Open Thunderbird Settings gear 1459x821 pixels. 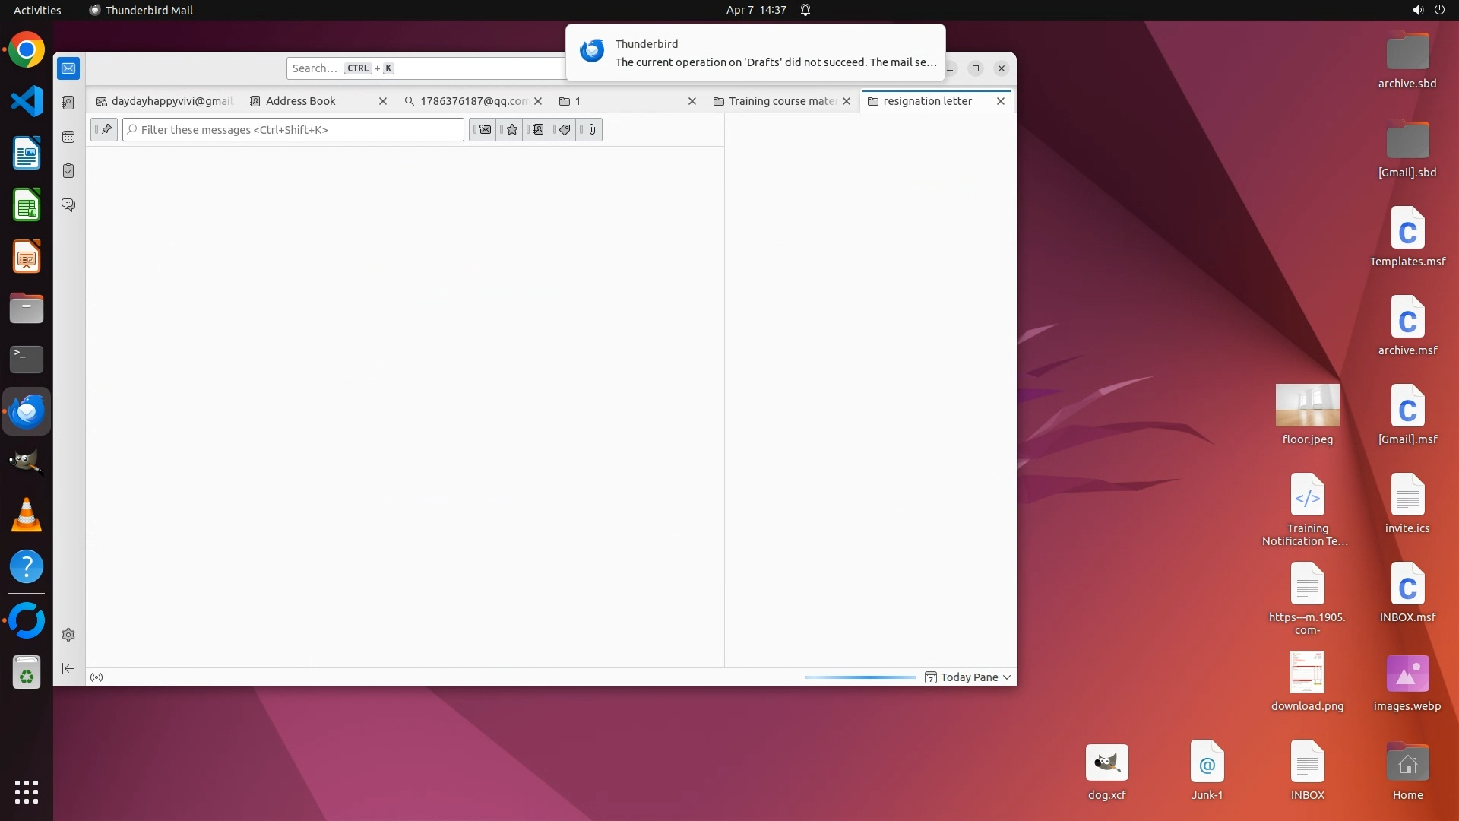click(68, 635)
